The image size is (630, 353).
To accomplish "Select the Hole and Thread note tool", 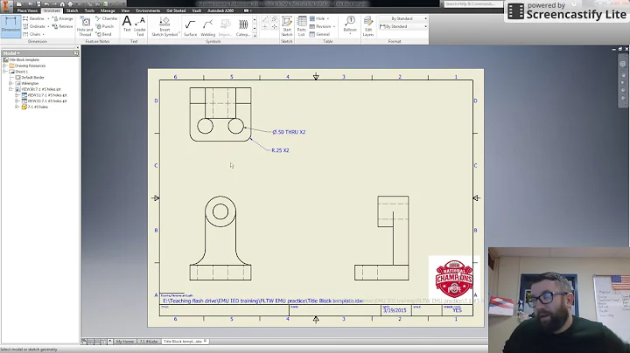I will click(x=85, y=26).
